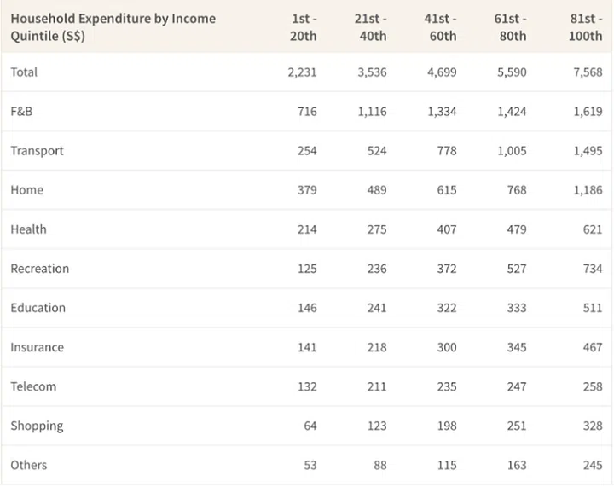Click the 'Telecom' row label
The width and height of the screenshot is (614, 487).
click(33, 386)
